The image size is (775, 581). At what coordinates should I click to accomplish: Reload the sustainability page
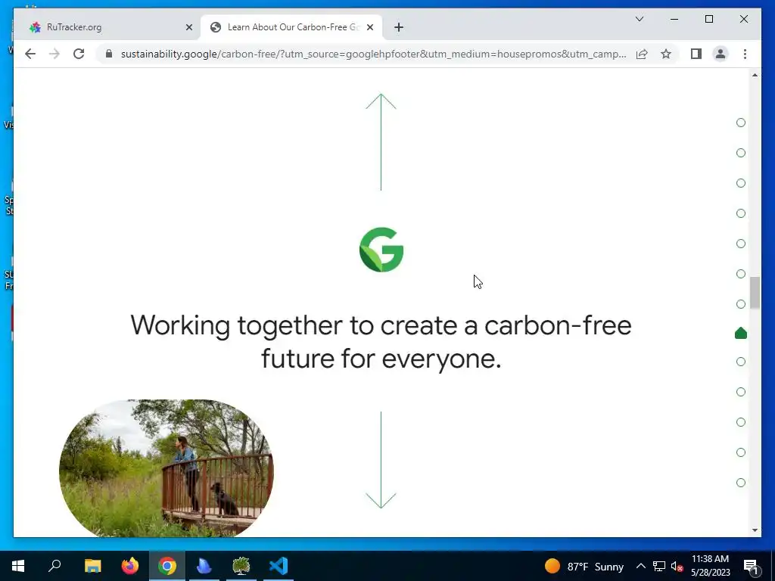point(79,54)
